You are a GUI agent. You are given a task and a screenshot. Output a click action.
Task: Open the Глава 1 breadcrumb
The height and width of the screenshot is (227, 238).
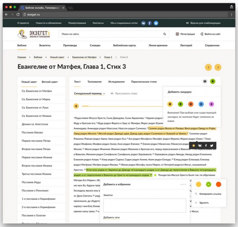point(108,57)
